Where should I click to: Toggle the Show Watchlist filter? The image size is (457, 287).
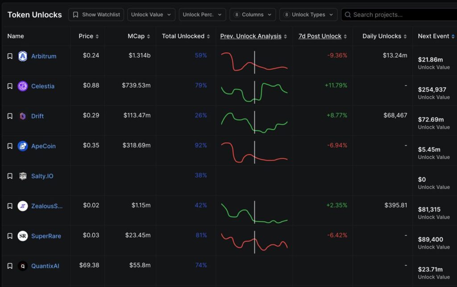(96, 15)
